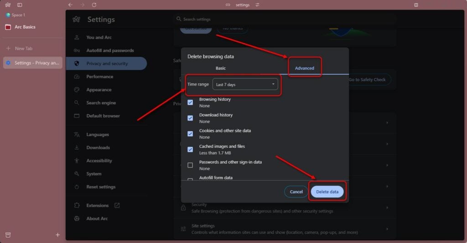Click the browser back arrow
467x243 pixels.
point(70,5)
